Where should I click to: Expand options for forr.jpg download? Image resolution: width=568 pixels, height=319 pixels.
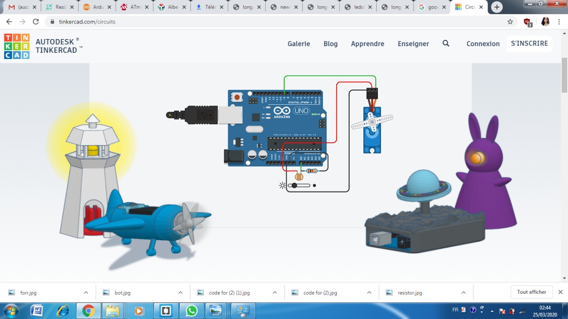(x=86, y=293)
